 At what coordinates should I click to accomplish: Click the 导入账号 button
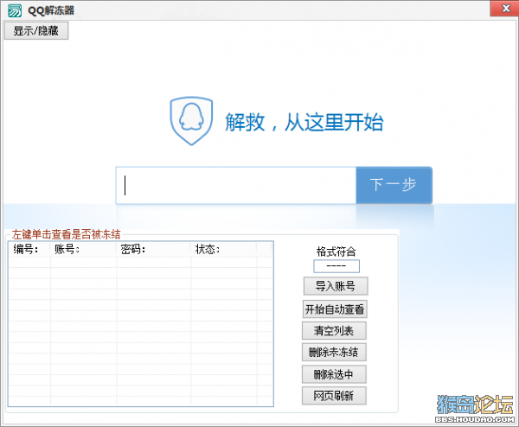pos(336,286)
